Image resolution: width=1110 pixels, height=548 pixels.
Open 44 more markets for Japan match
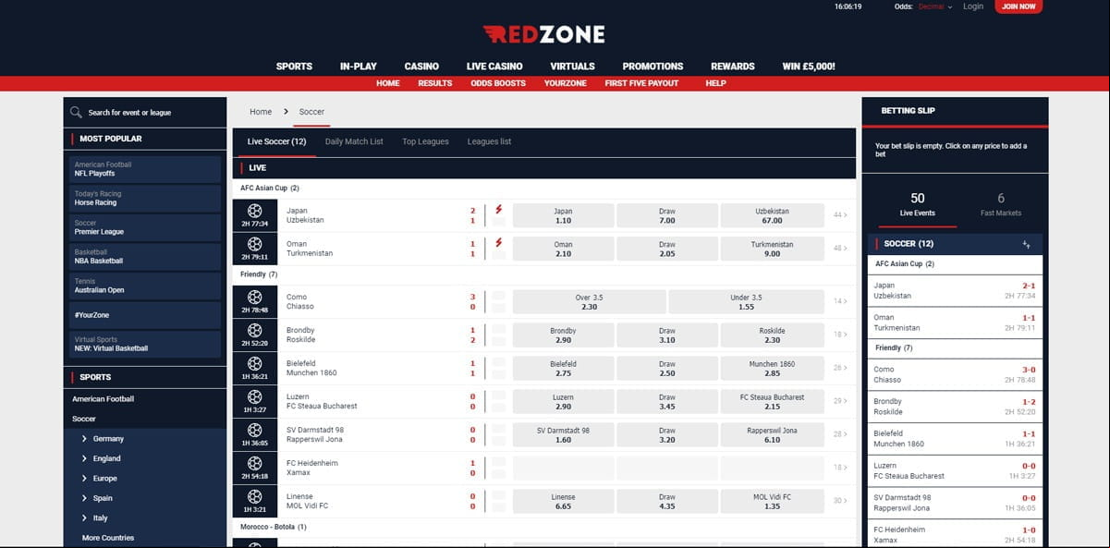840,214
